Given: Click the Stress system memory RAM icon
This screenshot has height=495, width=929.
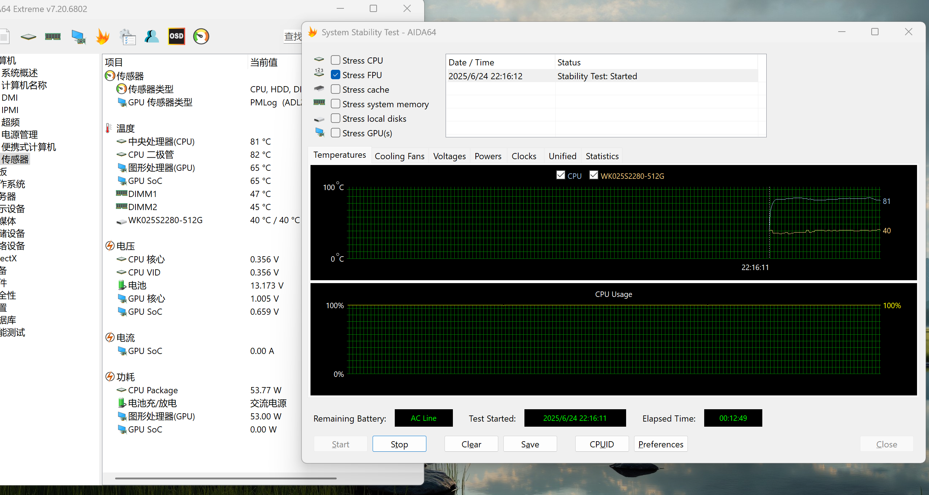Looking at the screenshot, I should point(319,102).
